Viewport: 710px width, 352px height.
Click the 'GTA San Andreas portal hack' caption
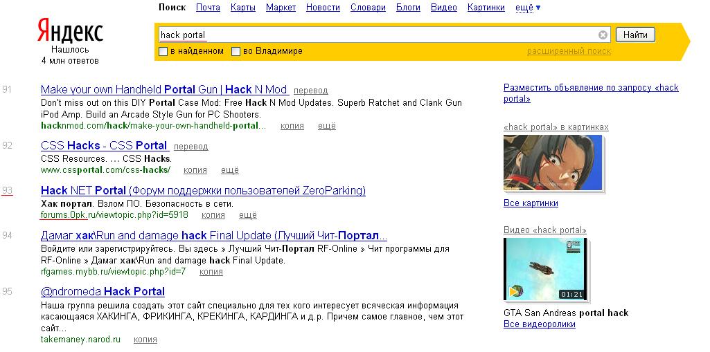[566, 313]
